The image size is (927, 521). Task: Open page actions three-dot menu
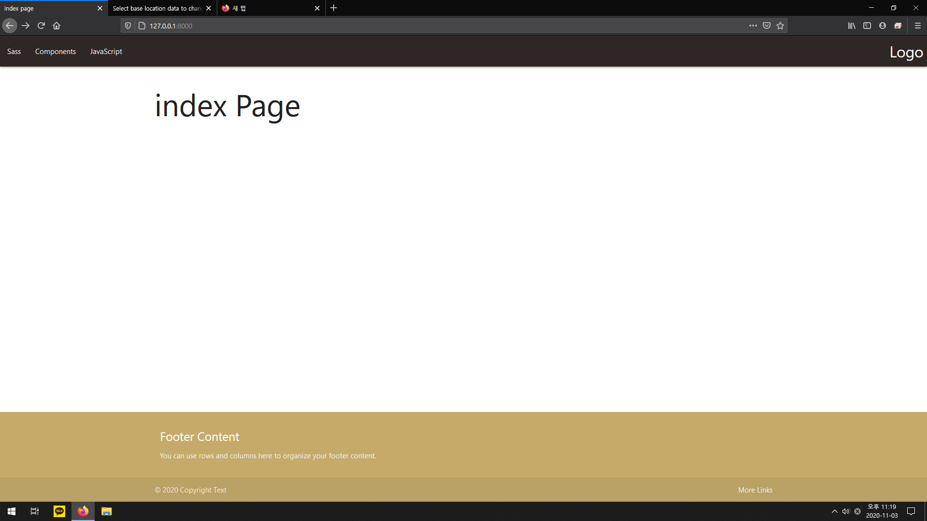pyautogui.click(x=753, y=26)
